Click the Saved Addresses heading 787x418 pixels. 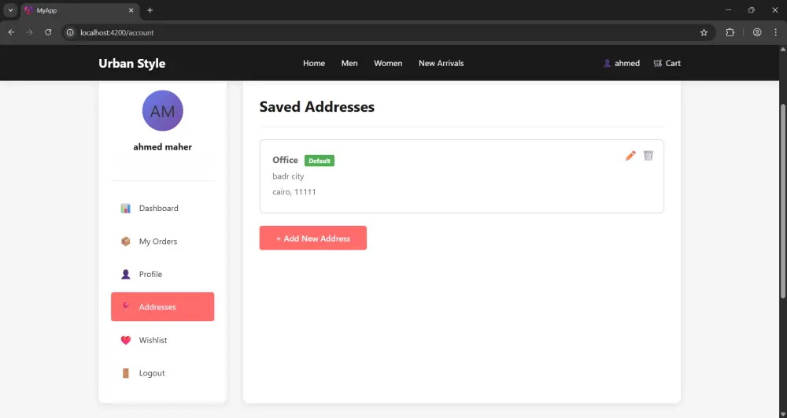[316, 107]
